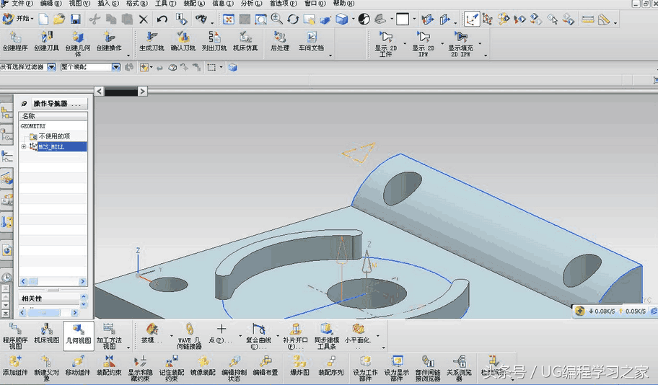Viewport: 658px width, 385px height.
Task: Open the 小平面化 dropdown arrow
Action: tap(377, 337)
